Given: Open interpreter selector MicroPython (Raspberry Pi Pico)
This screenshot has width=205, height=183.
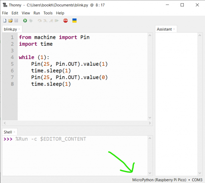Looking at the screenshot, I should click(159, 180).
